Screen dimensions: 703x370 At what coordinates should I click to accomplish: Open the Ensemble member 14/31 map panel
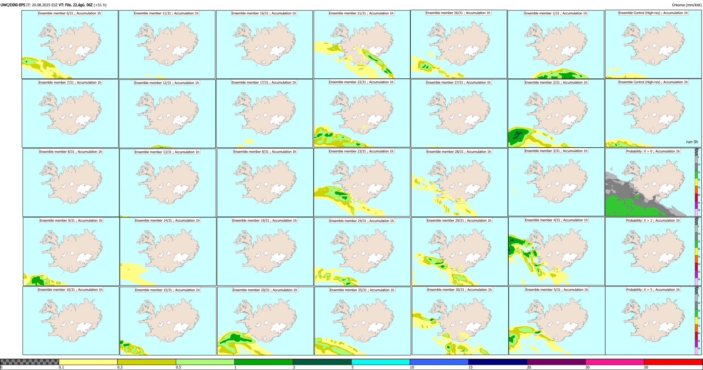tap(168, 251)
